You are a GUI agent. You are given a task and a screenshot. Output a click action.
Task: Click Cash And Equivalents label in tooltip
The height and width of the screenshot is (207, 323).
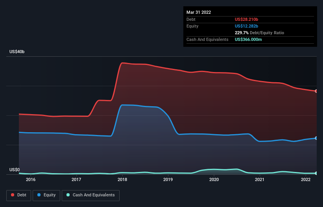pos(207,39)
